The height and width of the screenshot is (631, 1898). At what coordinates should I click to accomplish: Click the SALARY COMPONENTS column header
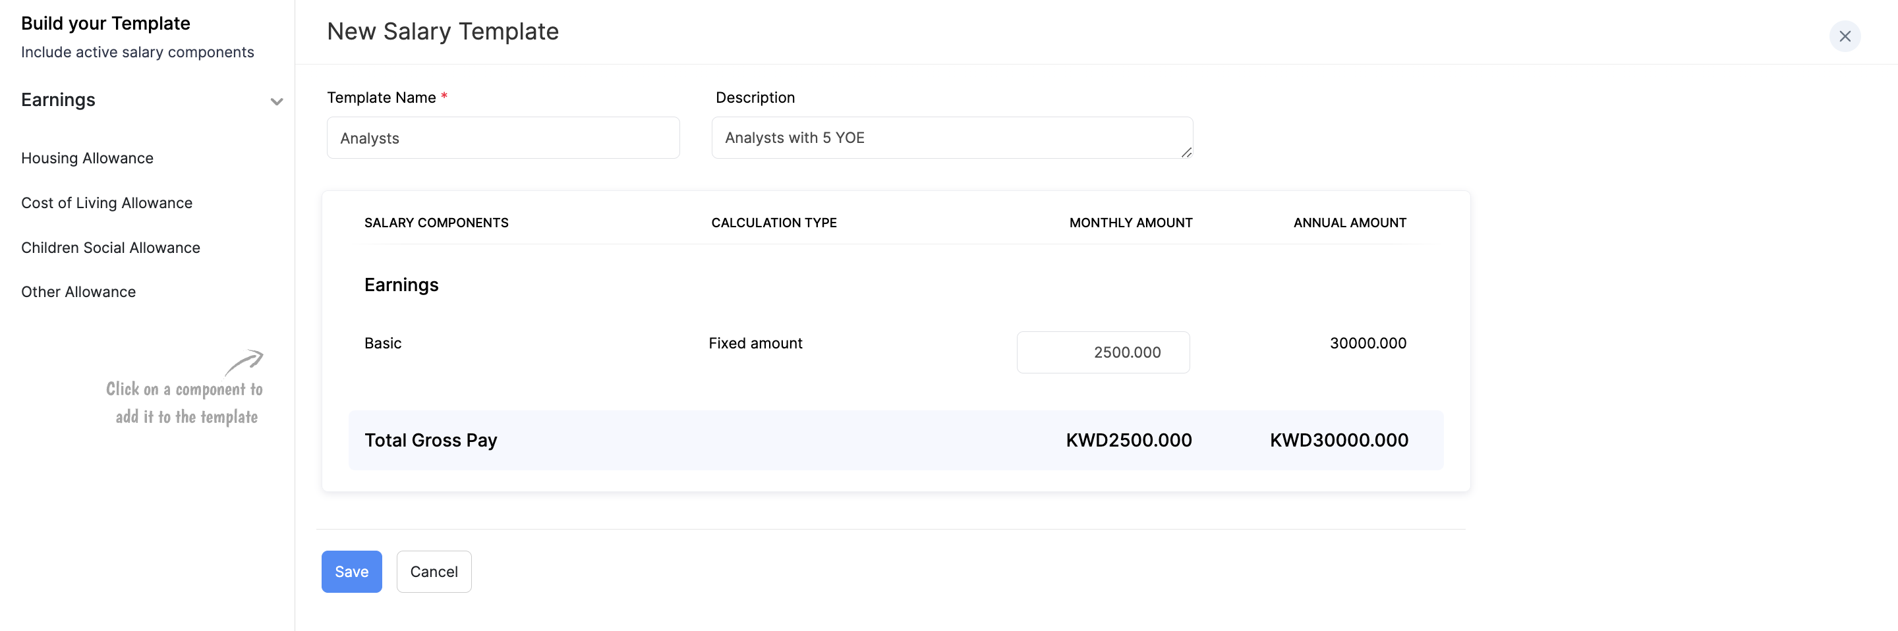point(436,223)
